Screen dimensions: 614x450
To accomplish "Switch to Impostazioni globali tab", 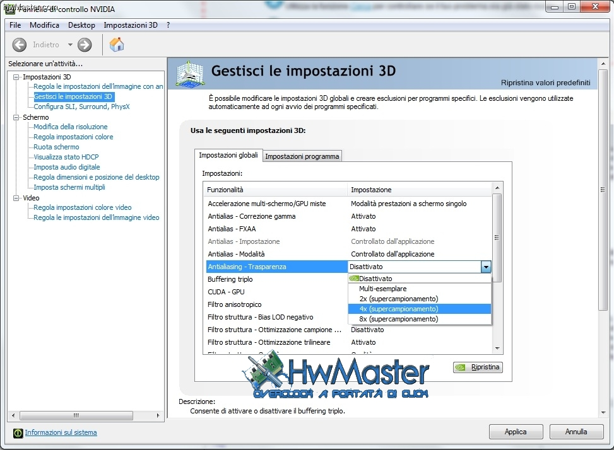I will [228, 155].
